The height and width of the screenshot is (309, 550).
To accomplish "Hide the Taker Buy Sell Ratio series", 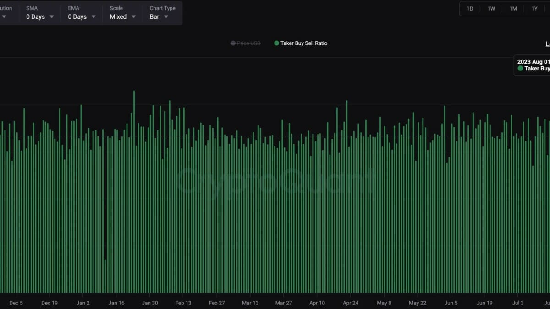I will (301, 43).
